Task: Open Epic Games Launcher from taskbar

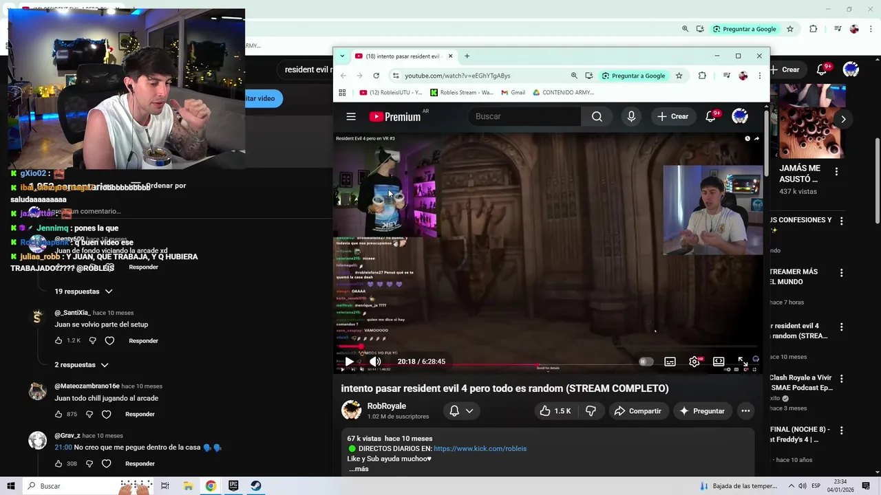Action: pyautogui.click(x=233, y=486)
